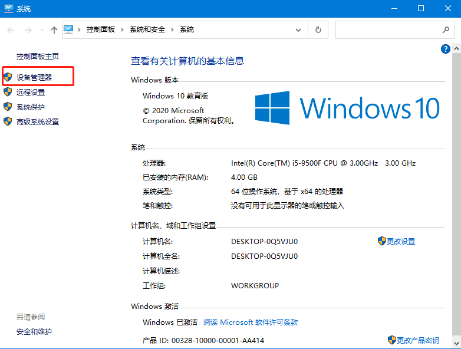The height and width of the screenshot is (349, 461).
Task: Click the Forward navigation arrow
Action: click(28, 29)
